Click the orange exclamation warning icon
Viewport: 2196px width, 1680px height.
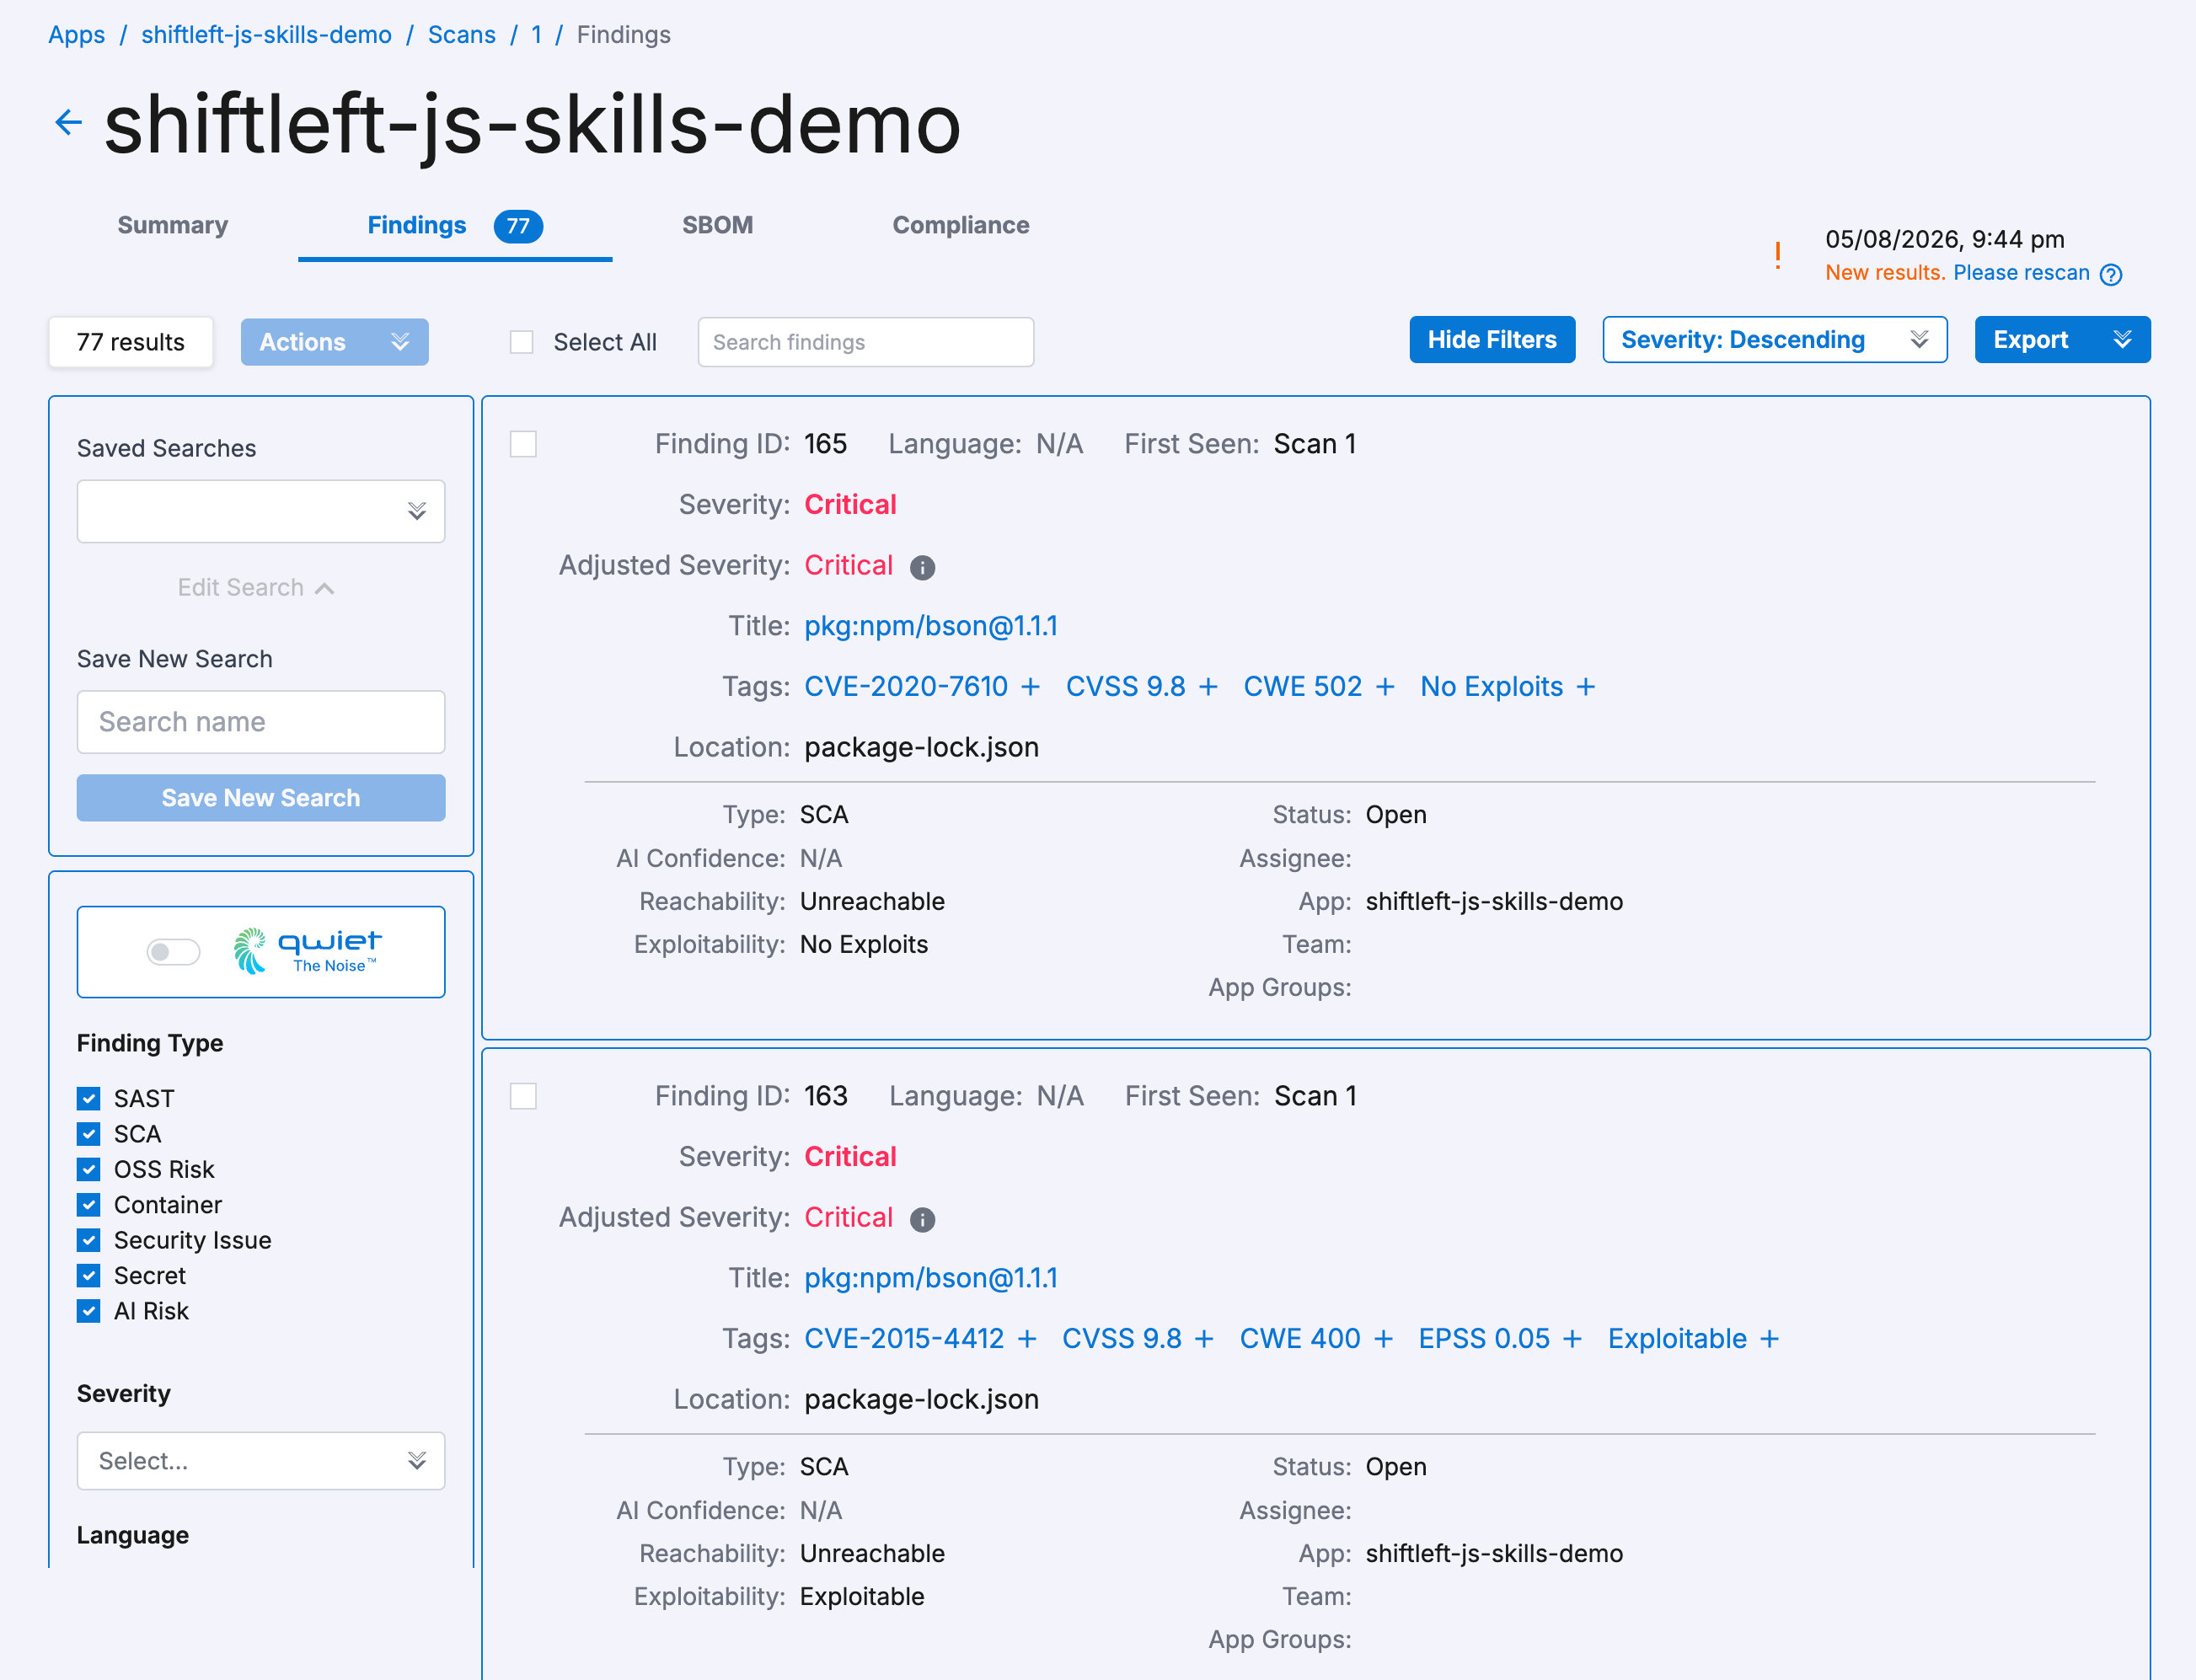tap(1777, 256)
